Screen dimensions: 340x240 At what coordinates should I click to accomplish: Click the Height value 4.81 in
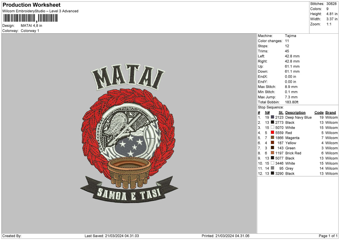click(332, 14)
